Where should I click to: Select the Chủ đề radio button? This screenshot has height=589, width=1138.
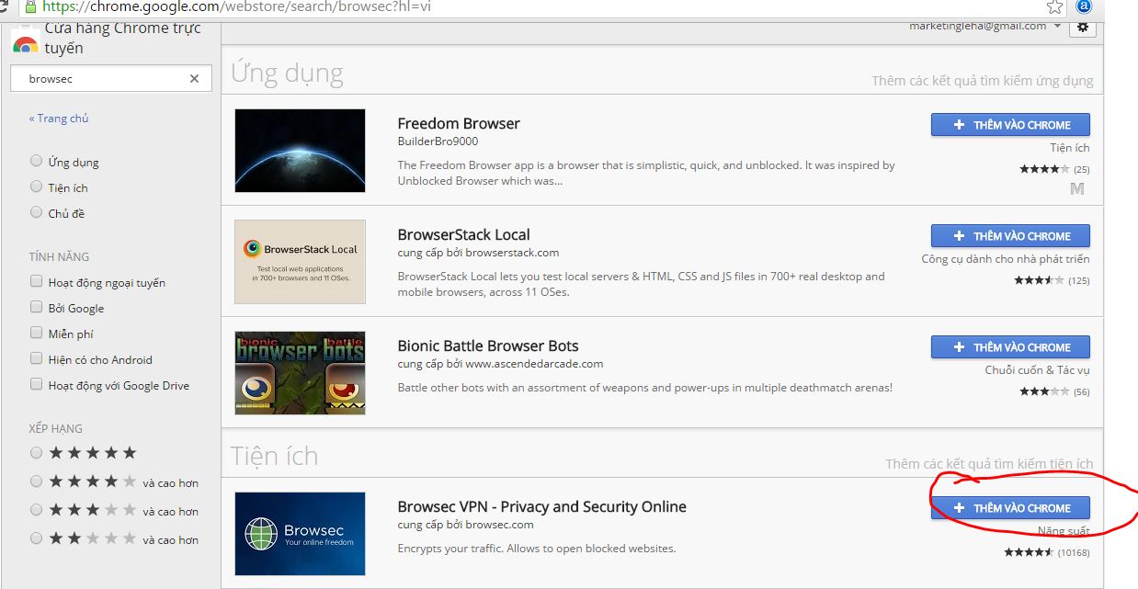(x=36, y=212)
